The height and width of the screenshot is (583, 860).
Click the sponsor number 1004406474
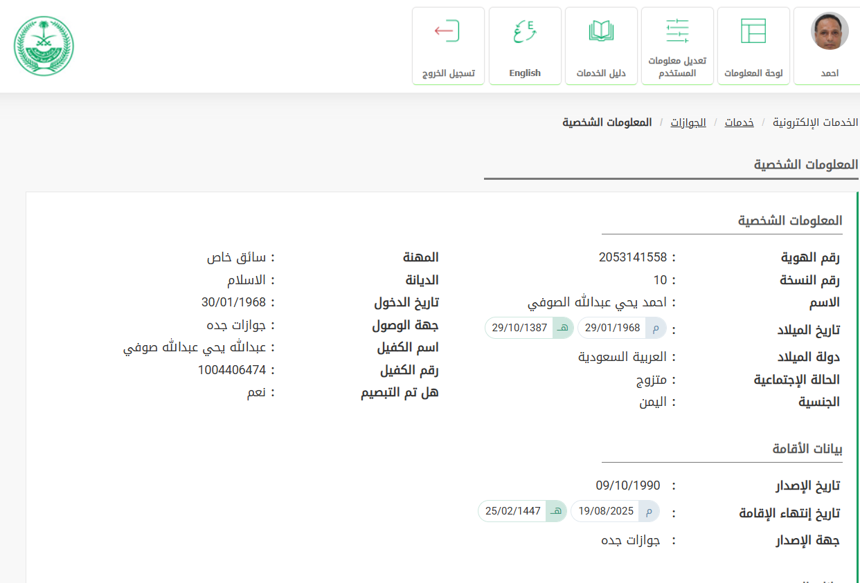click(x=231, y=369)
